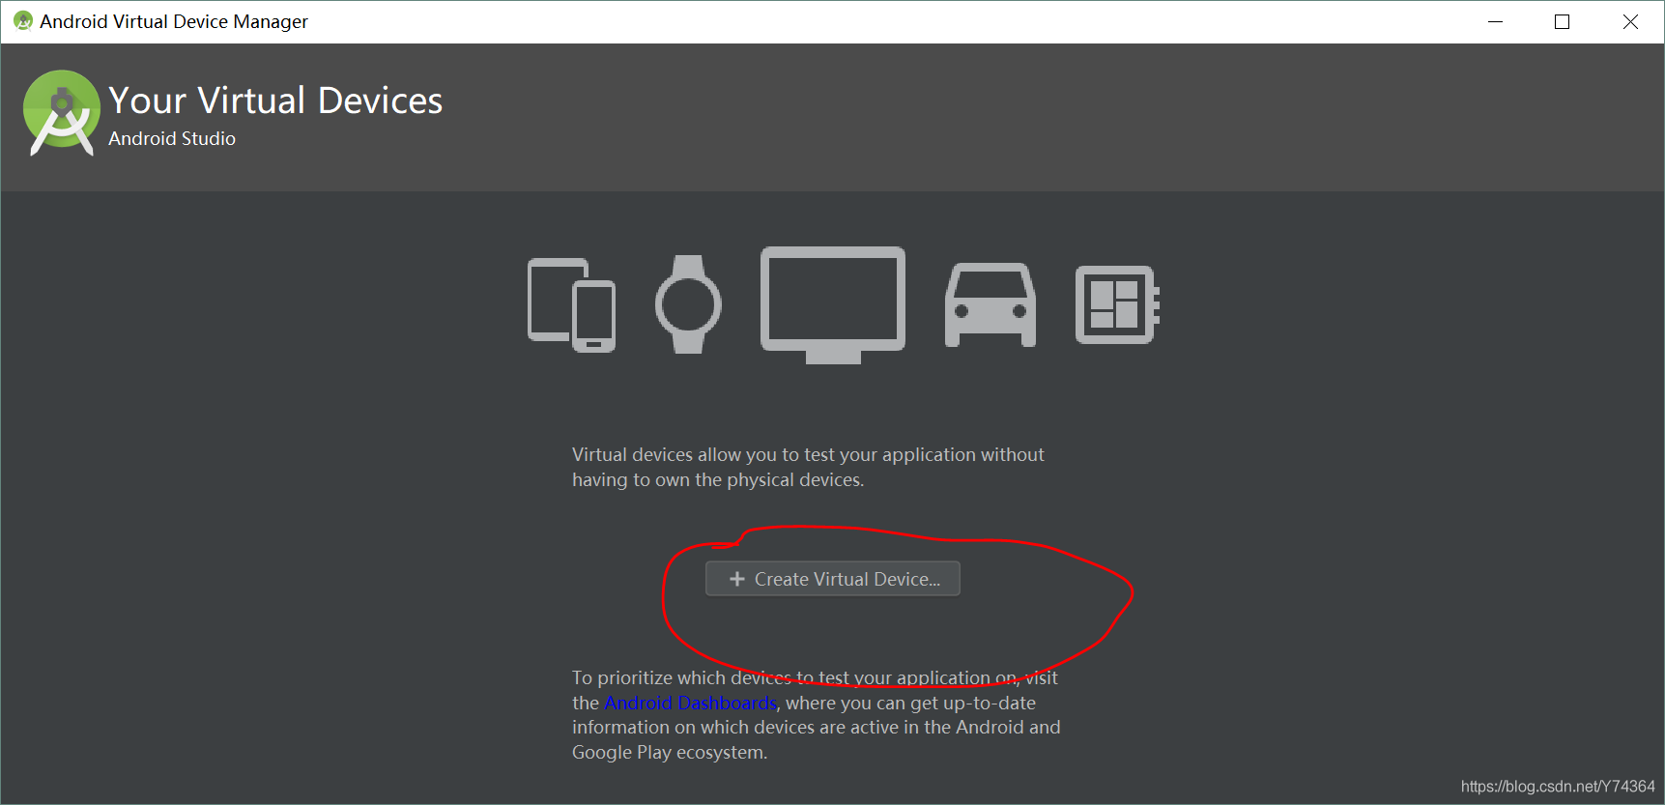
Task: Click the 'Google Play ecosystem' text line
Action: click(670, 753)
